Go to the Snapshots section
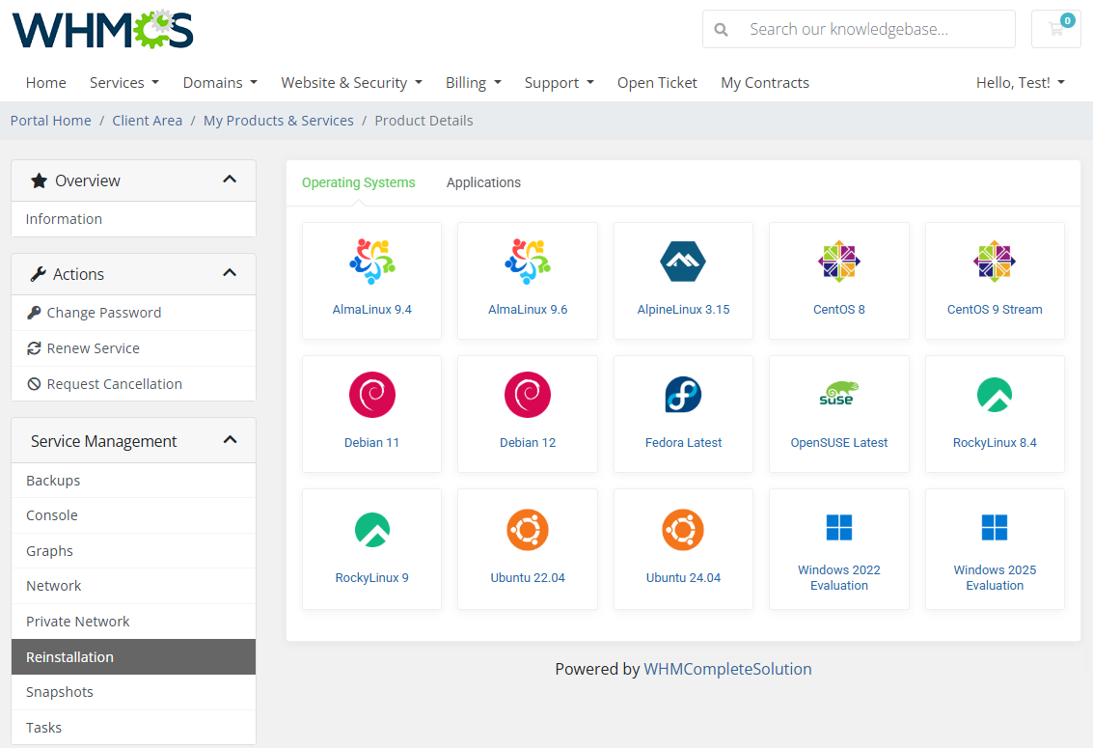 (59, 692)
